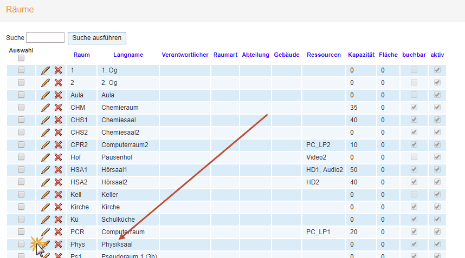Remove the Phys Physiksaal row
Image resolution: width=465 pixels, height=258 pixels.
point(58,244)
